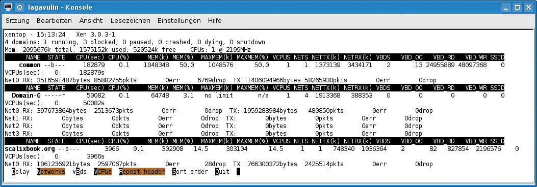Screen dimensions: 537x187
Task: Open the Lesezeichen menu
Action: (x=131, y=20)
